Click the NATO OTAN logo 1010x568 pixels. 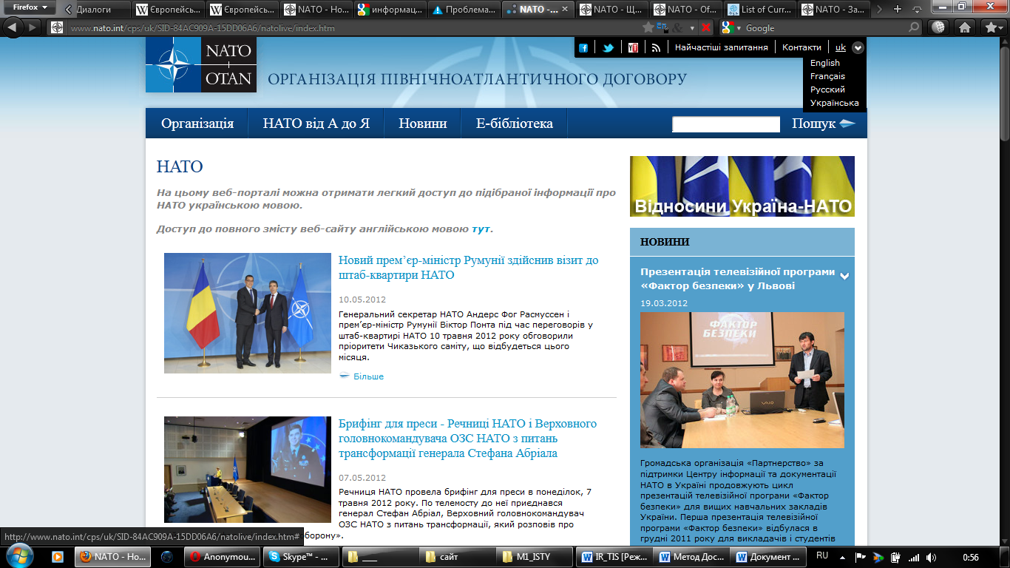[x=201, y=64]
